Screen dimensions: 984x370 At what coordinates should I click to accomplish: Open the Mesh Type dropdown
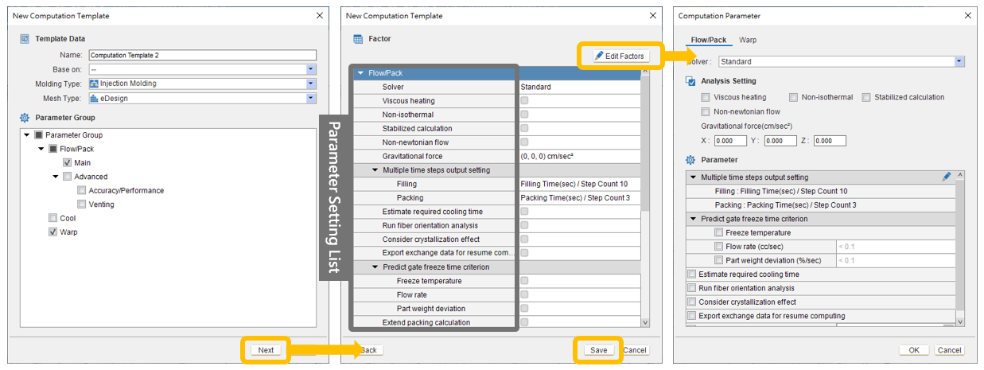click(x=311, y=98)
